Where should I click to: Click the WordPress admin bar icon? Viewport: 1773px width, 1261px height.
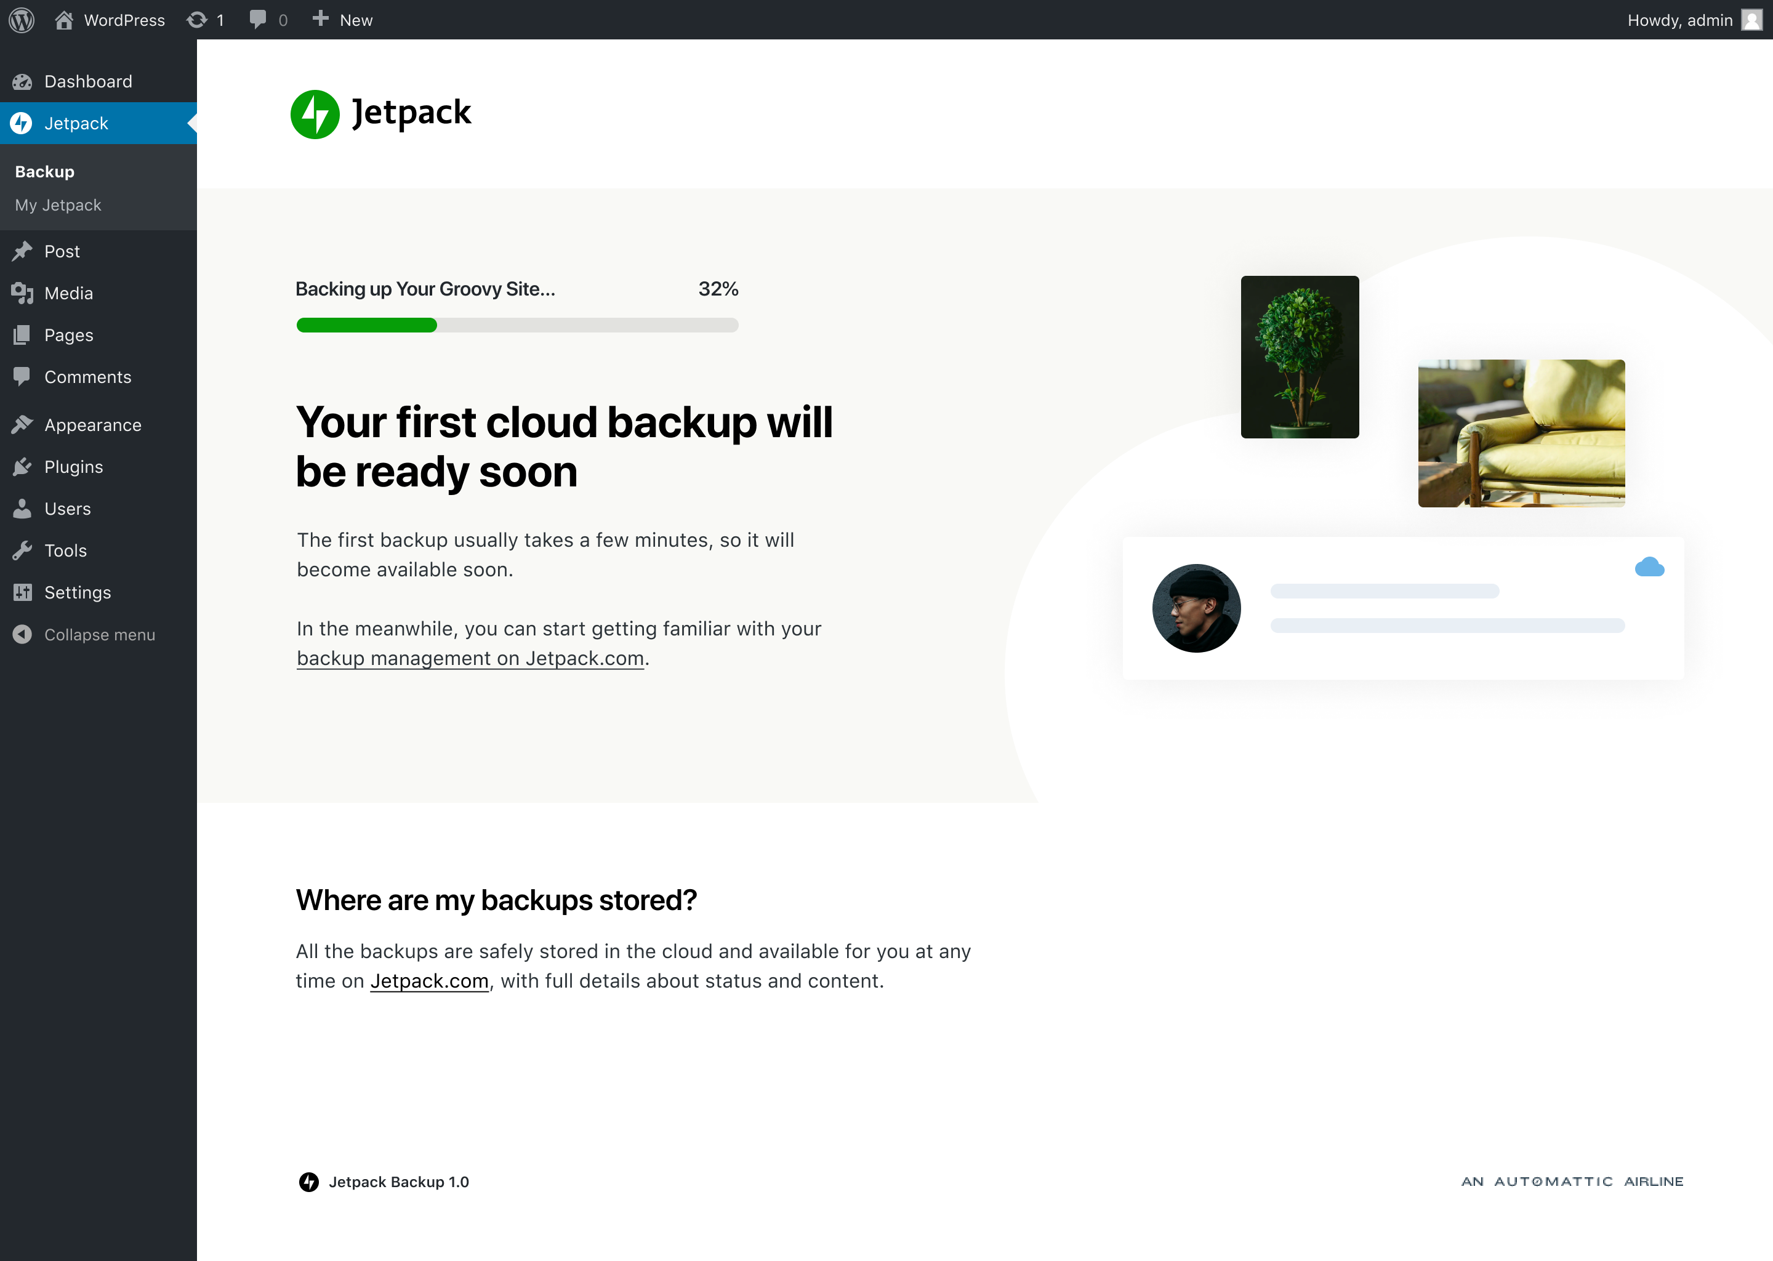pyautogui.click(x=23, y=19)
